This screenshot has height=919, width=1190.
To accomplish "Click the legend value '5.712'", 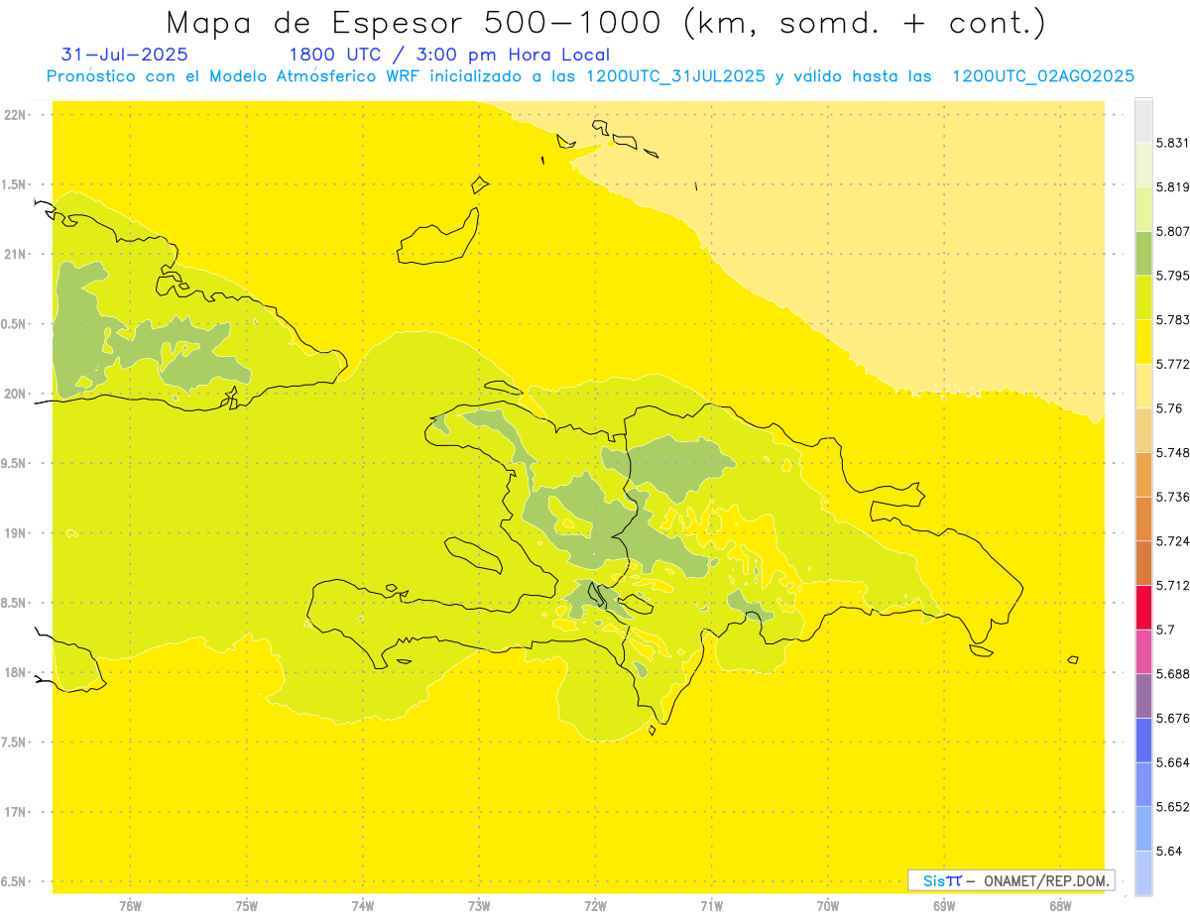I will [x=1173, y=585].
